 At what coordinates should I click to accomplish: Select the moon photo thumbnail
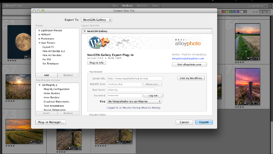pyautogui.click(x=19, y=42)
